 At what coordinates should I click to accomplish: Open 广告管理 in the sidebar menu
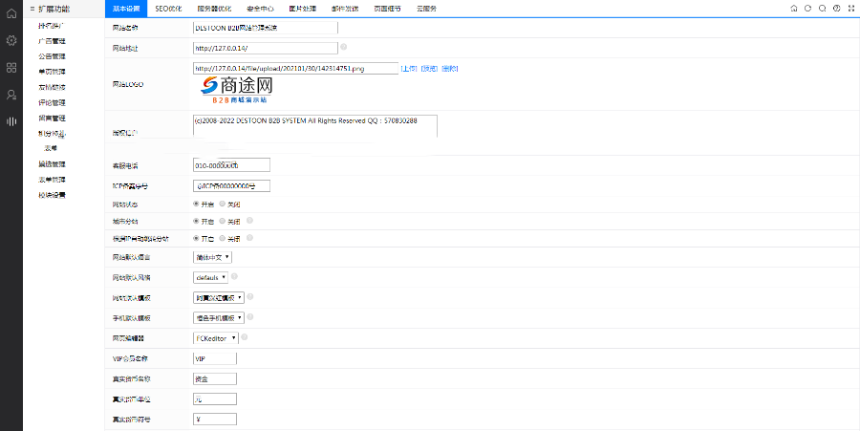click(x=53, y=41)
